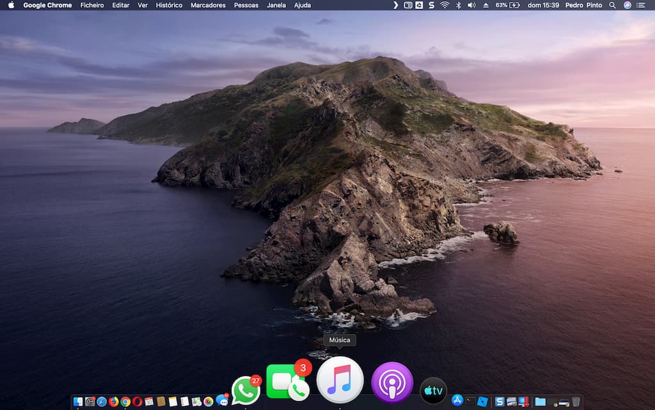Viewport: 655px width, 410px height.
Task: Toggle Bluetooth in the menu bar
Action: click(459, 5)
